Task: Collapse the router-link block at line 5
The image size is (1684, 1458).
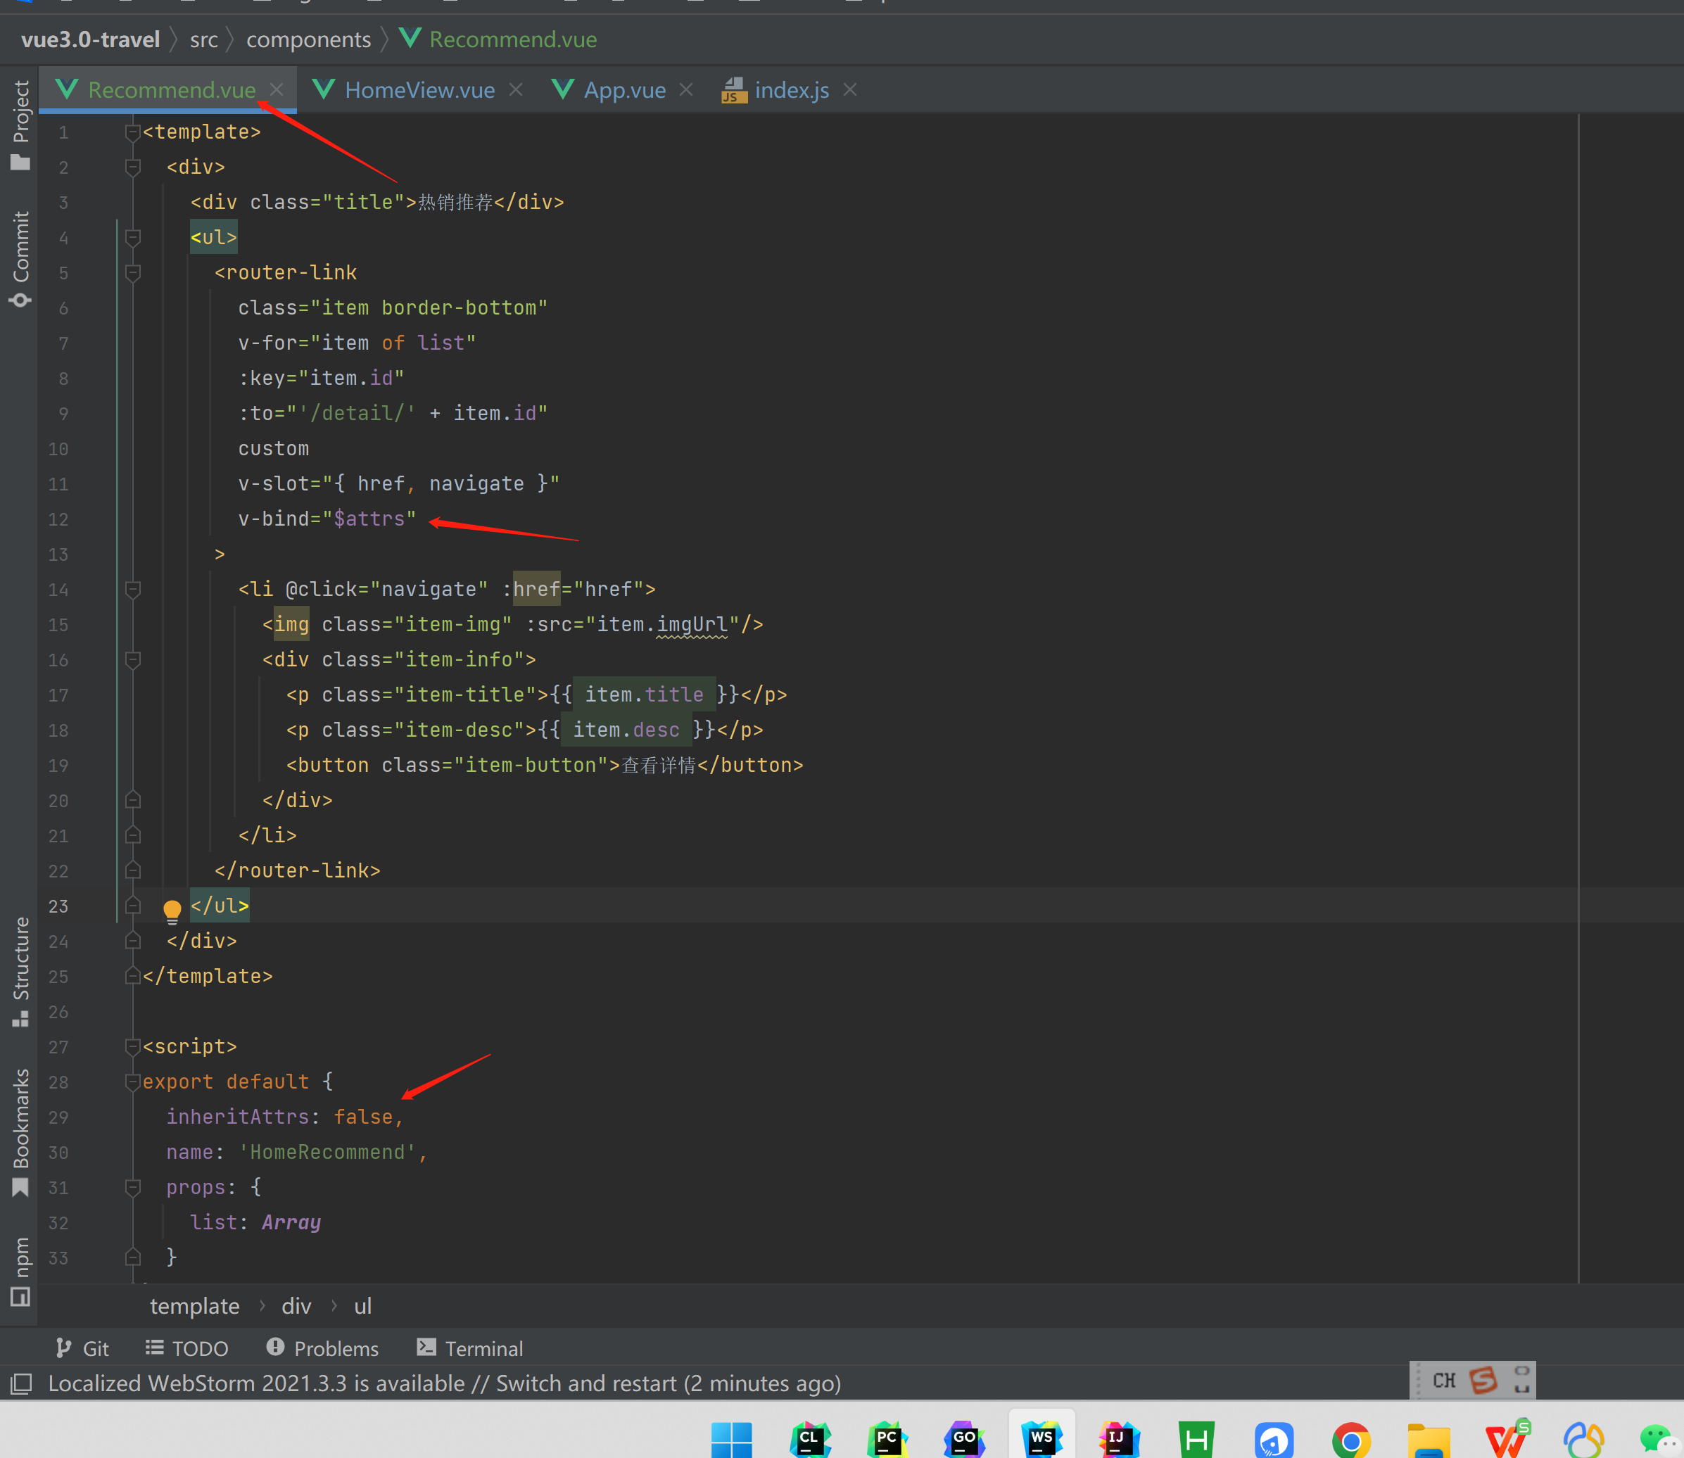Action: click(x=132, y=272)
